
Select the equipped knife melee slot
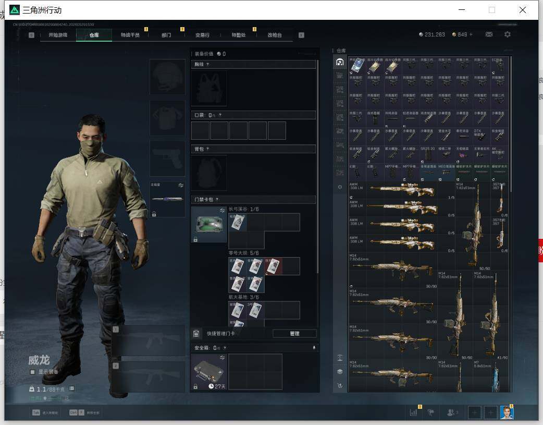(167, 199)
